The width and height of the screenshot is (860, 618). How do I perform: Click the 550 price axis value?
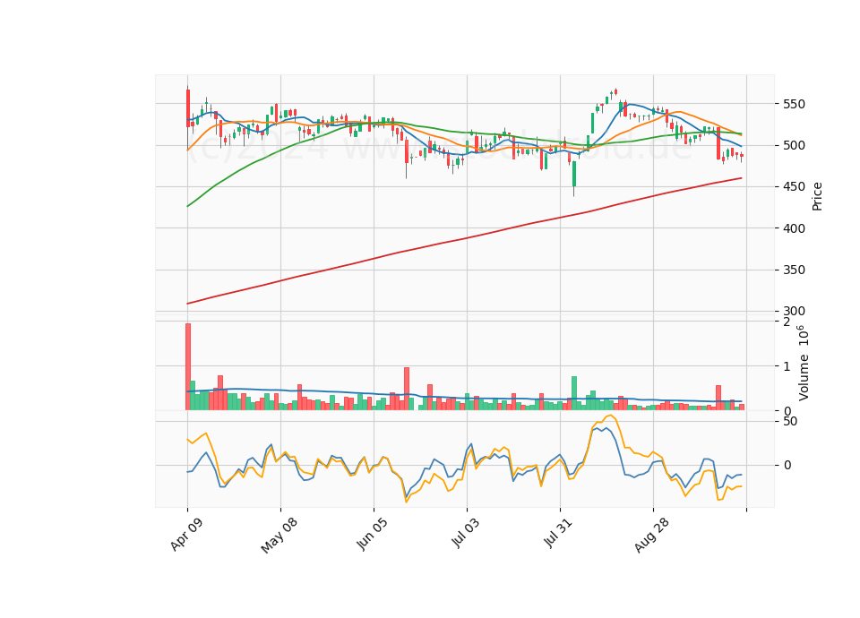795,104
